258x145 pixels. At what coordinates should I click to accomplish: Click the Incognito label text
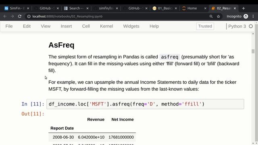click(234, 17)
